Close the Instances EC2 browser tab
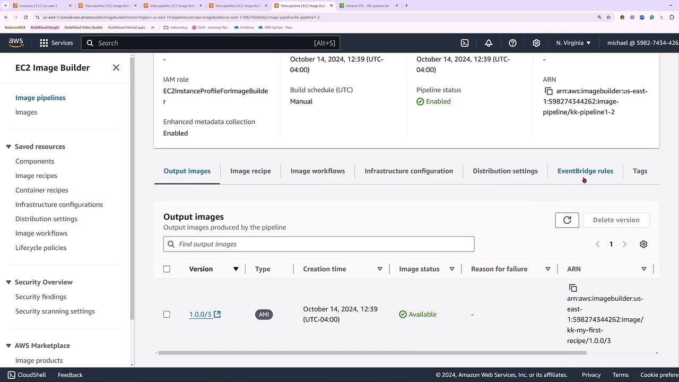This screenshot has width=679, height=382. (70, 6)
